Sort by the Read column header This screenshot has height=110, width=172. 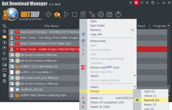141,26
